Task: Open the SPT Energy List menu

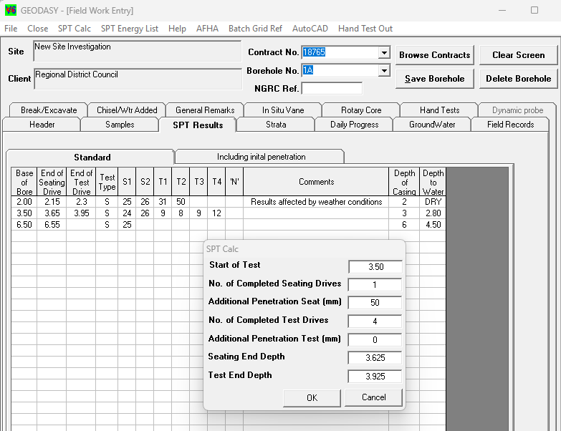Action: pos(130,29)
